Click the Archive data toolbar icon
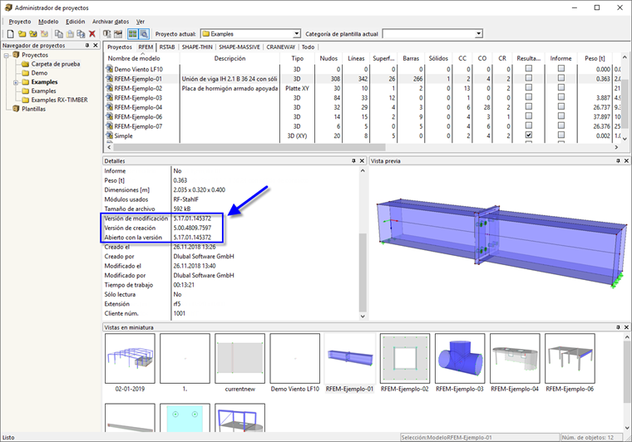Image resolution: width=632 pixels, height=442 pixels. [x=106, y=34]
